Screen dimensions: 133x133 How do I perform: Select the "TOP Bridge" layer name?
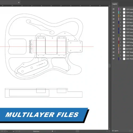pyautogui.click(x=130, y=39)
